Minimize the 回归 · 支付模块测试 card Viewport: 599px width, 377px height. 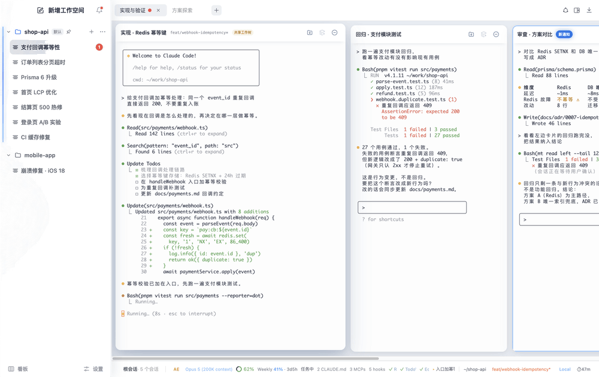point(496,34)
